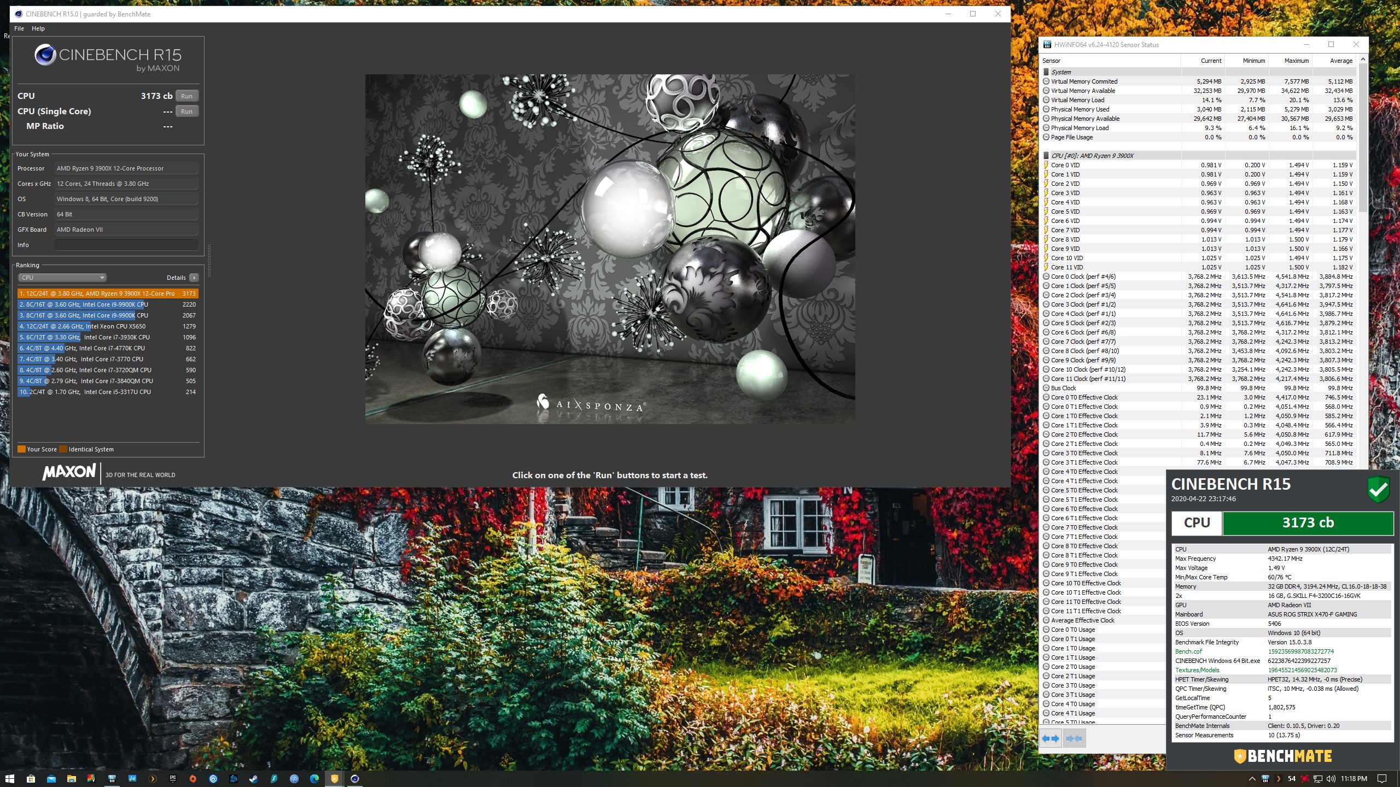Click HWiNFO scrollbar up arrow
The image size is (1400, 787).
(1363, 59)
